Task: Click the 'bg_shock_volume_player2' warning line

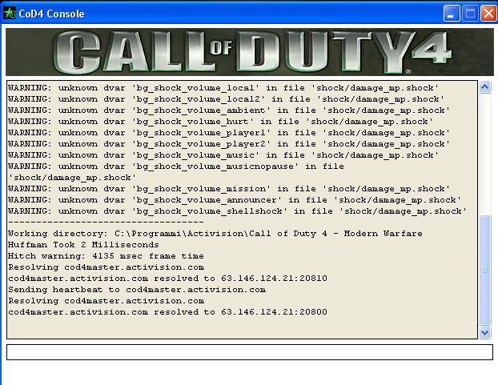Action: (229, 144)
